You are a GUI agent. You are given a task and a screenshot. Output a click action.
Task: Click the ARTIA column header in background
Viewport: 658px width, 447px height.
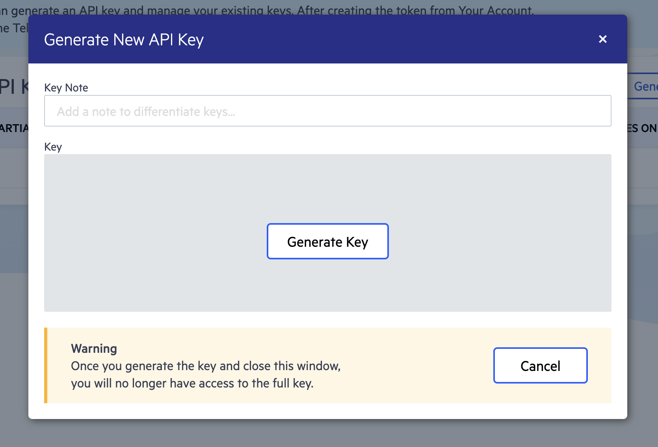coord(15,128)
